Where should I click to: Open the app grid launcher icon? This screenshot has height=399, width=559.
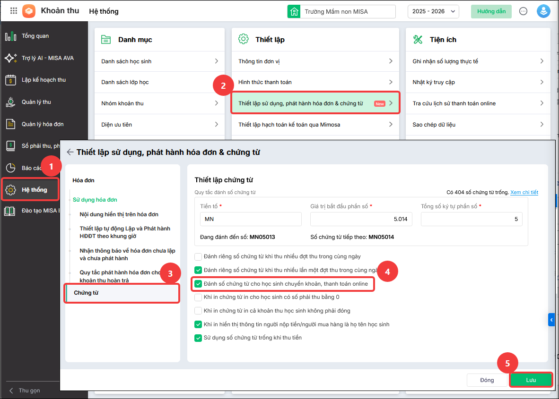click(x=14, y=11)
